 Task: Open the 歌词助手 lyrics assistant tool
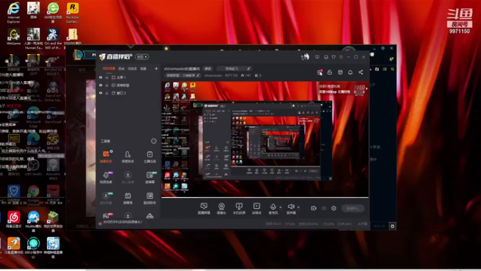tap(150, 198)
